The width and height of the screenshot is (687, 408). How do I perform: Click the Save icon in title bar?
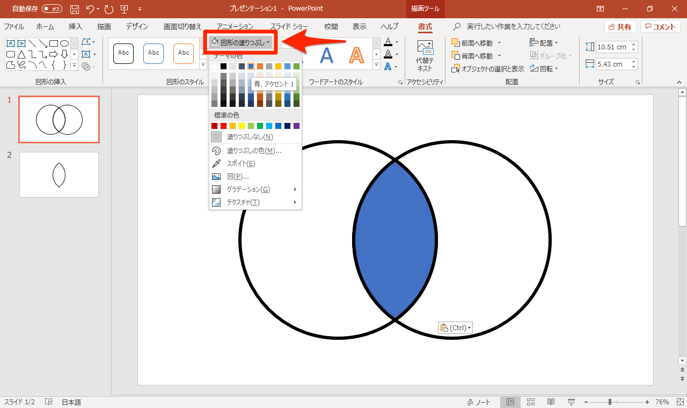click(75, 9)
